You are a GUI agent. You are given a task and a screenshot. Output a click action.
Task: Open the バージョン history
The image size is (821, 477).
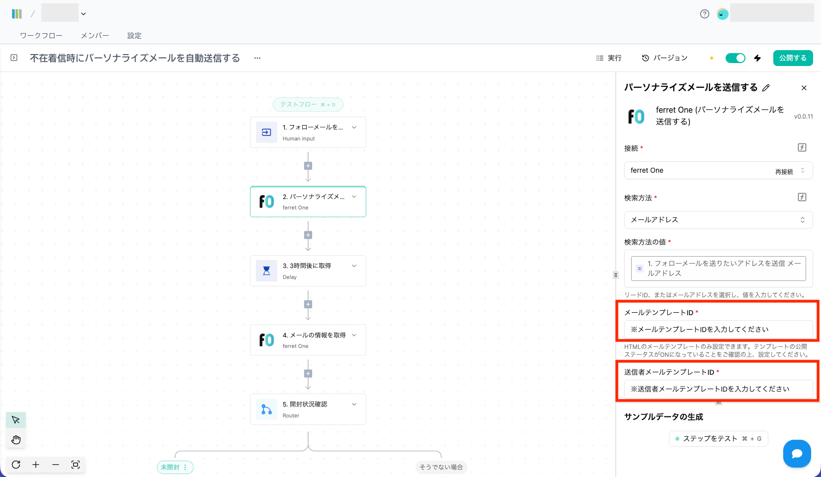[664, 58]
